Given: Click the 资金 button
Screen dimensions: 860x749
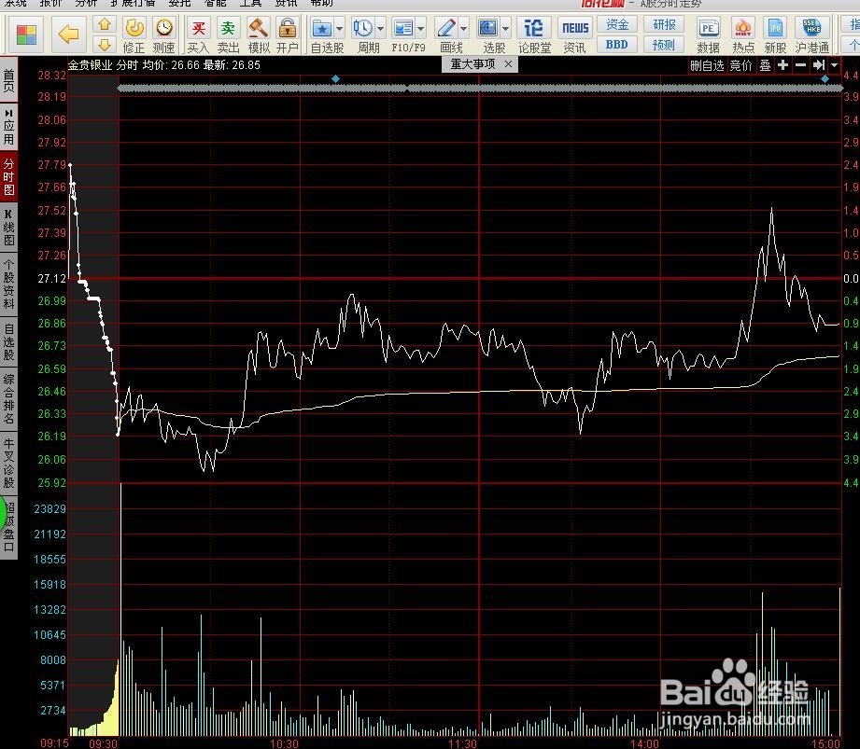Looking at the screenshot, I should (617, 24).
